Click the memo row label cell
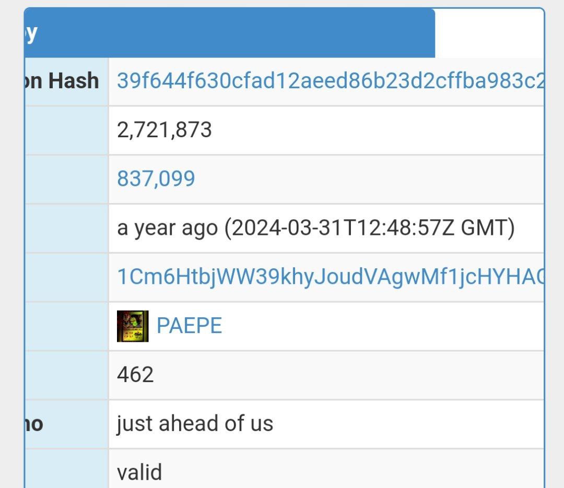 (x=66, y=424)
